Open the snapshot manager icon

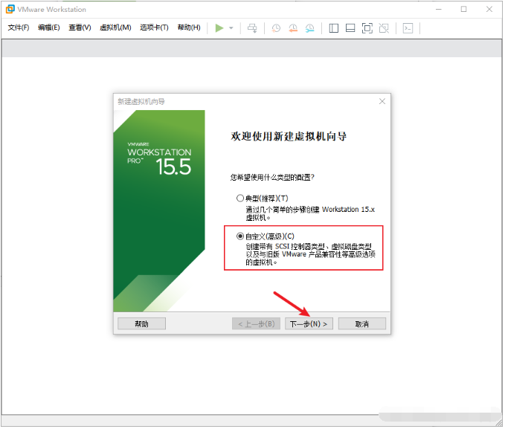tap(309, 28)
